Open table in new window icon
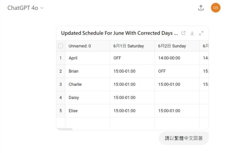This screenshot has width=226, height=153. pos(183,33)
